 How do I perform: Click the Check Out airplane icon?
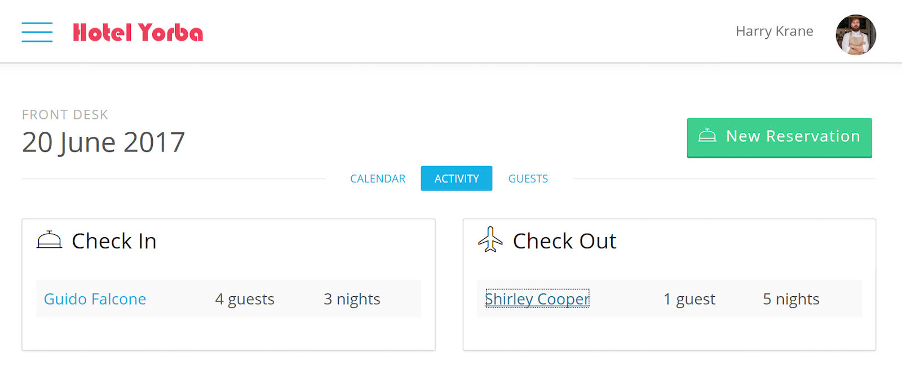point(490,239)
